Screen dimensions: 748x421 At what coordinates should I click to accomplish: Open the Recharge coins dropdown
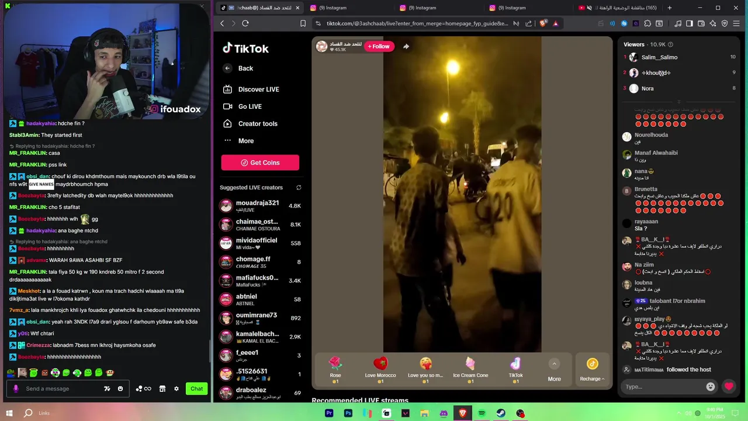point(592,371)
